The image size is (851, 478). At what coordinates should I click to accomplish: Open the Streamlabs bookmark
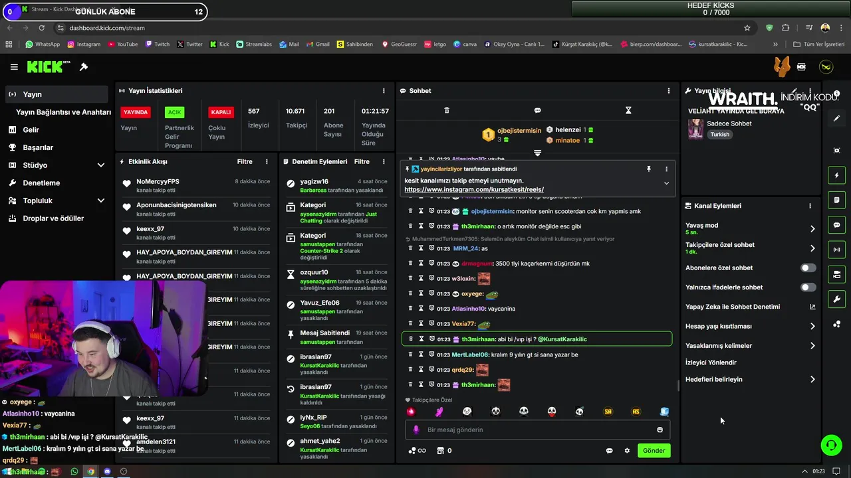click(254, 44)
